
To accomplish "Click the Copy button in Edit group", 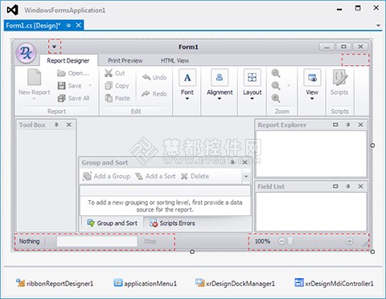I will pos(117,86).
